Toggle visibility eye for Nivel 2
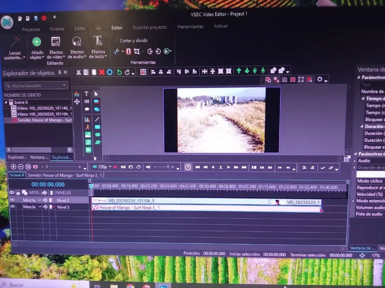The height and width of the screenshot is (288, 385). (12, 200)
